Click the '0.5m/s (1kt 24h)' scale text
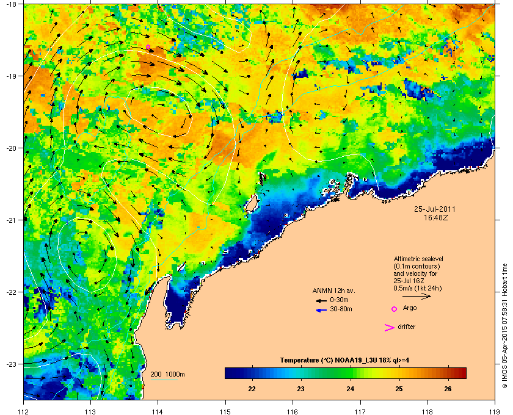Screen dimensions: 513x415 418,288
